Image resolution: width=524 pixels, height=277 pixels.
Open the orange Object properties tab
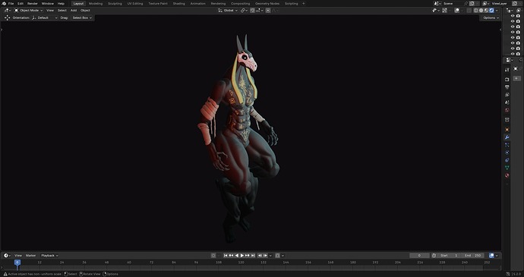pos(507,130)
